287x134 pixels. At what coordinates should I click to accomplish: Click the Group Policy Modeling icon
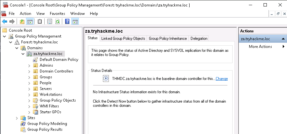[x=23, y=124]
